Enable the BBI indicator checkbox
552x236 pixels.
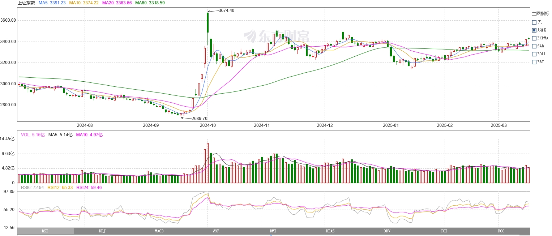pos(534,62)
